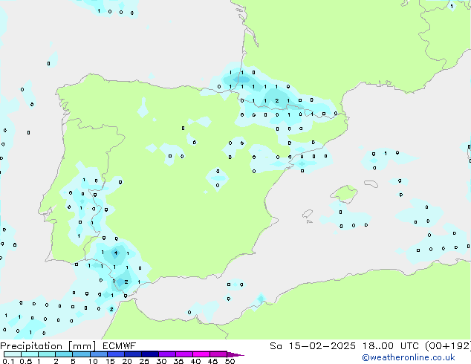
Task: Click the '10' legend scale label
Action: point(93,361)
